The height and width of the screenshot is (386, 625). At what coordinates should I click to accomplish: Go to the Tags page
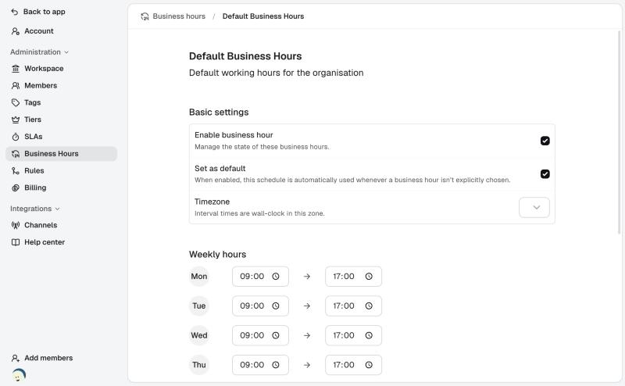[x=62, y=103]
